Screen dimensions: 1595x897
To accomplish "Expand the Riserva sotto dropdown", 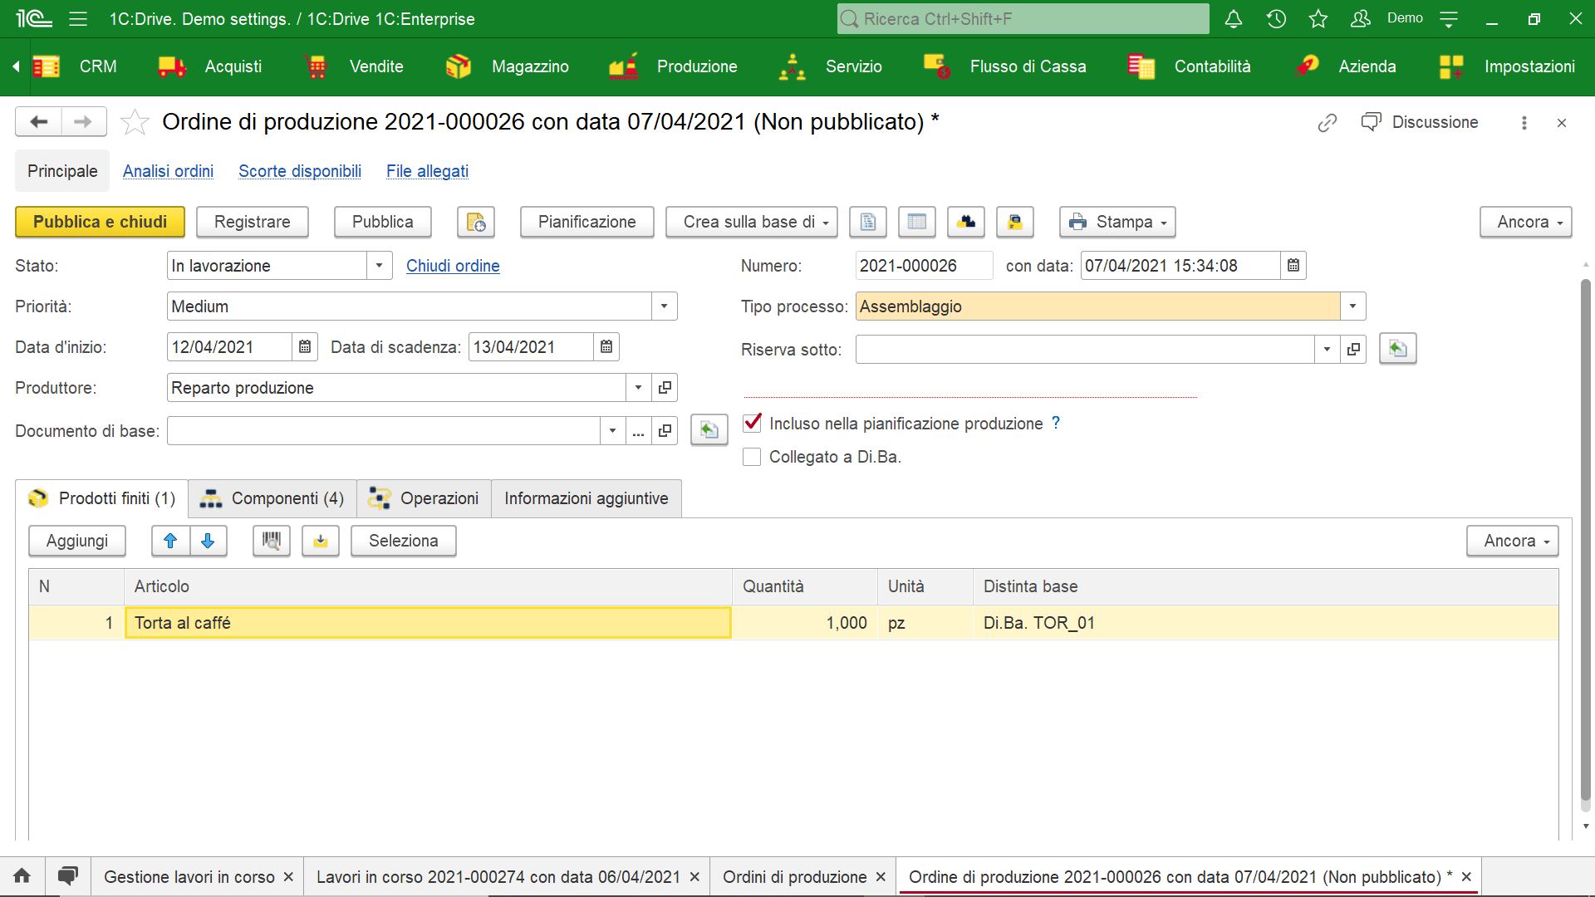I will pyautogui.click(x=1327, y=350).
